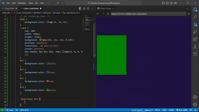Screen dimensions: 199x112
Task: Open editor More Actions ellipsis
Action: coord(92,8)
